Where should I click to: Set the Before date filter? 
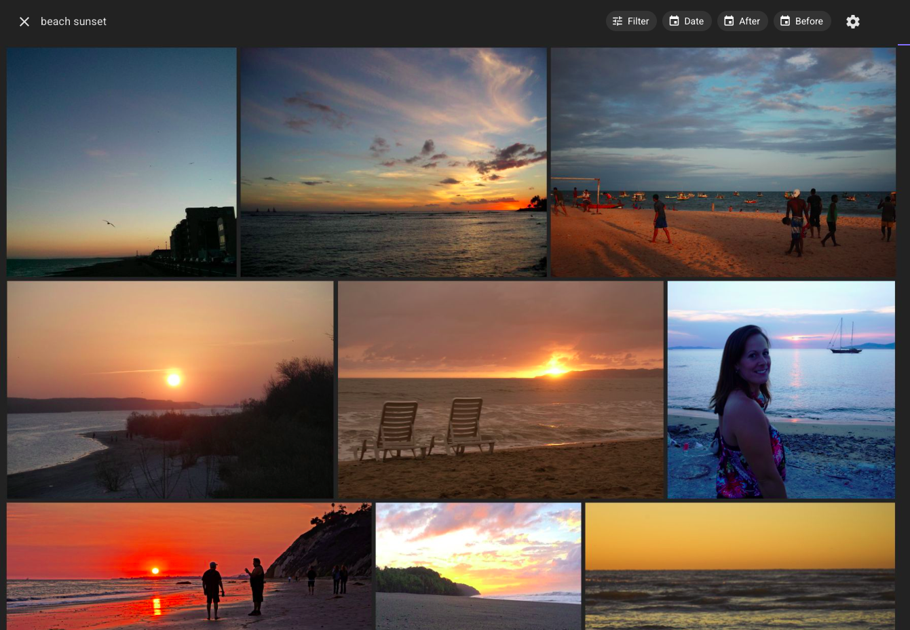point(802,21)
